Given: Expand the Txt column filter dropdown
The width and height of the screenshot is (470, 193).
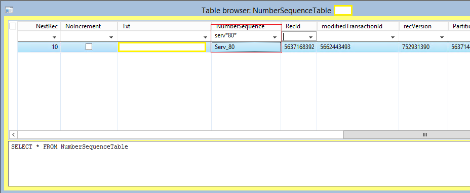Looking at the screenshot, I should click(x=205, y=37).
